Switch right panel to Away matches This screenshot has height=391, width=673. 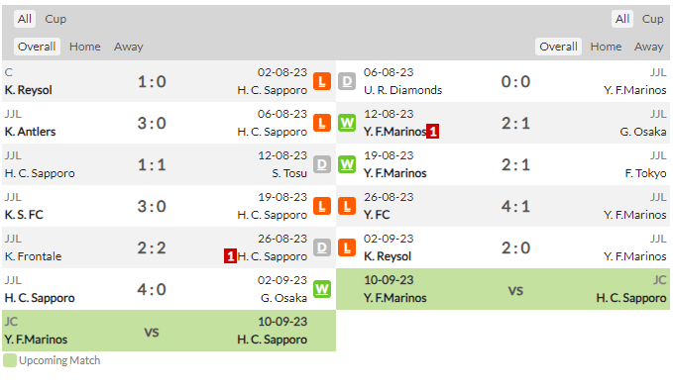click(x=648, y=47)
